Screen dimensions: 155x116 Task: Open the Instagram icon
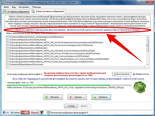click(x=42, y=113)
